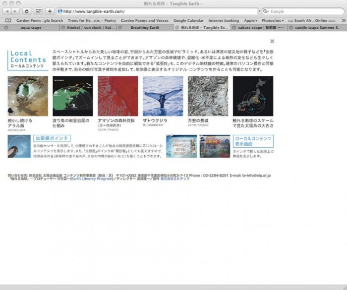Close the Local Contents overlay with the X

coord(272,41)
